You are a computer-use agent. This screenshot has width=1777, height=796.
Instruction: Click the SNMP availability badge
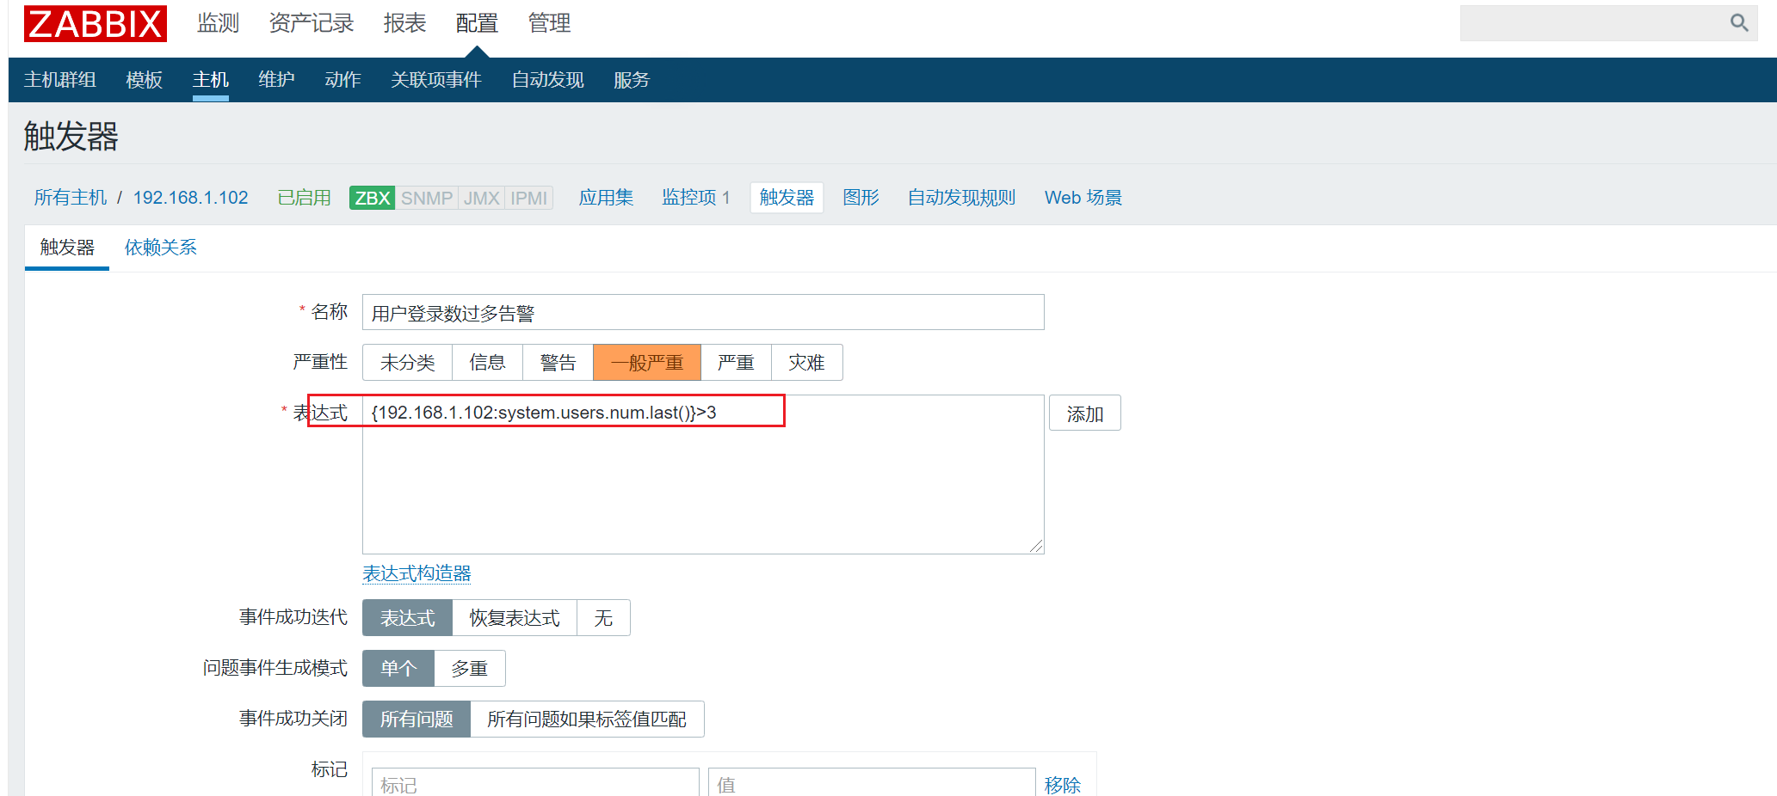click(x=427, y=198)
